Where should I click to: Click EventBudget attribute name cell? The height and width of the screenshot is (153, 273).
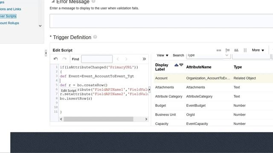pyautogui.click(x=196, y=105)
